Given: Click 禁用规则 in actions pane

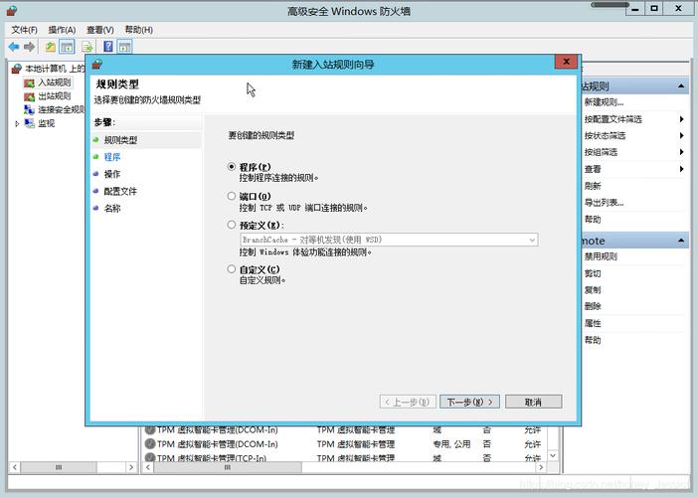Looking at the screenshot, I should 601,256.
